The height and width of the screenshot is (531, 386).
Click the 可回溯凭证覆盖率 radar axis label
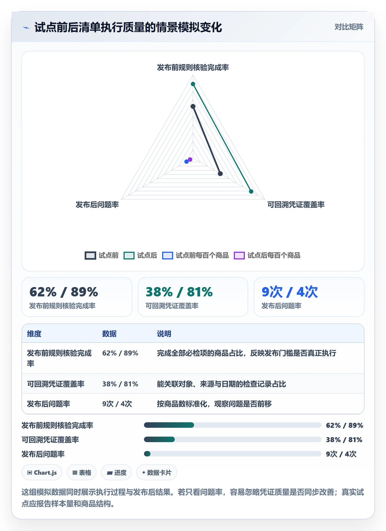click(296, 205)
